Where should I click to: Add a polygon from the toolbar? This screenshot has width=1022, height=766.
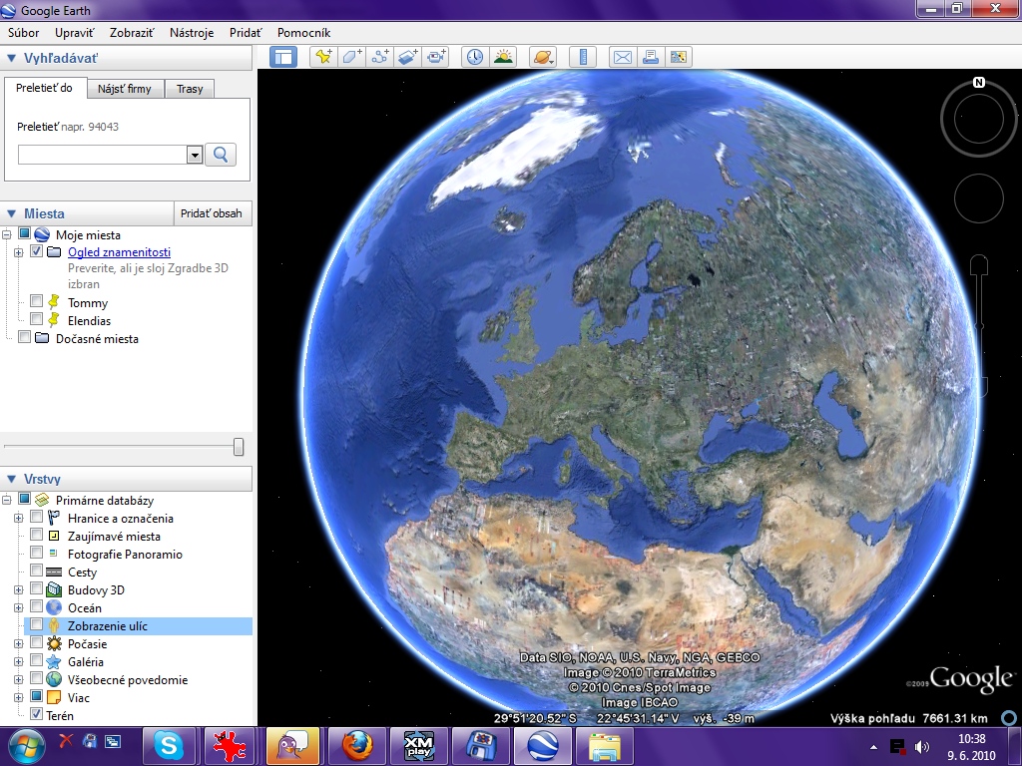352,57
